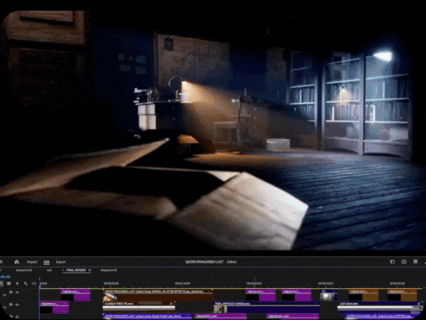
Task: Click the small video thumbnail clip, top track
Action: tap(328, 295)
